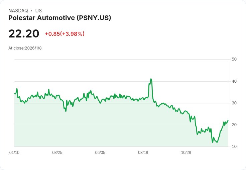
Task: Click the 30 price axis label
Action: 234,103
